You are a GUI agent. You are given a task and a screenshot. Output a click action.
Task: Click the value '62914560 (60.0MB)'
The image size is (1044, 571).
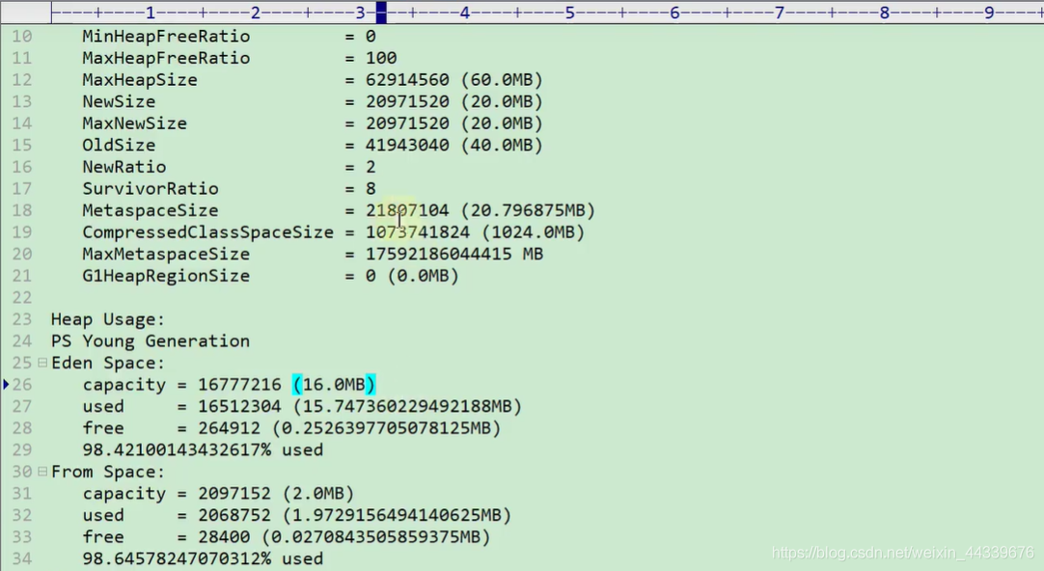tap(454, 80)
